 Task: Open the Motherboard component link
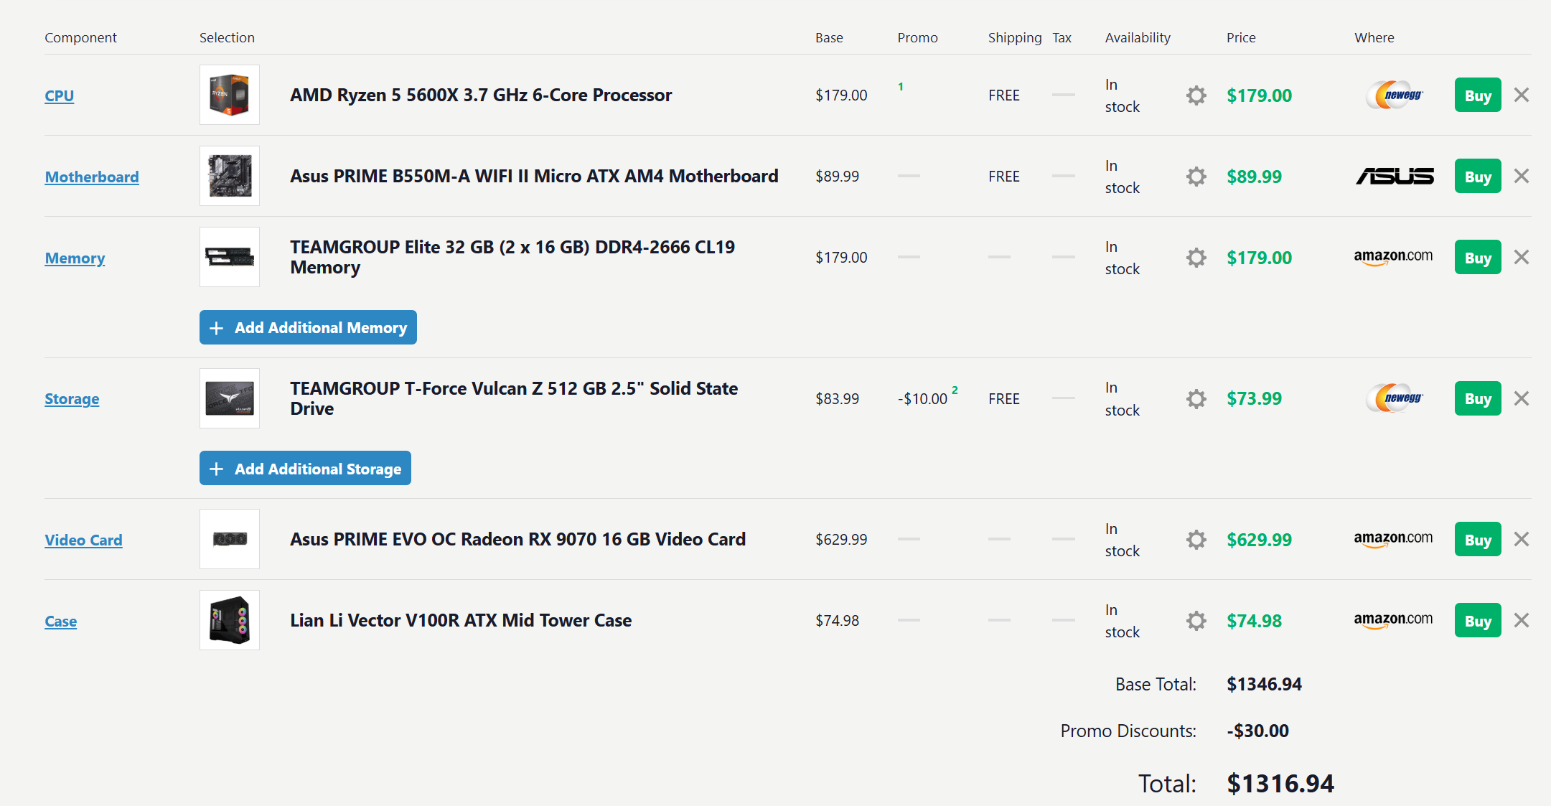click(92, 177)
